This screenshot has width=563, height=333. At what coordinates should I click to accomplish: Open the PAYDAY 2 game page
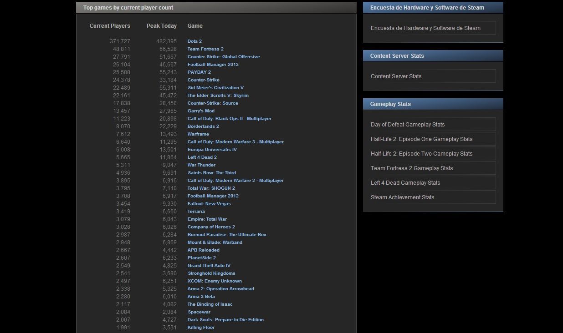click(199, 72)
